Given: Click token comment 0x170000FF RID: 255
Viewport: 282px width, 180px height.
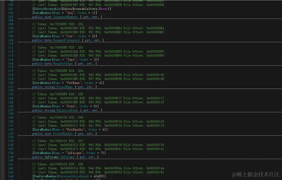Looking at the screenshot, I should click(57, 94).
